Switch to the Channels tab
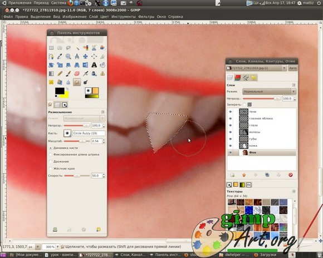 click(x=237, y=77)
